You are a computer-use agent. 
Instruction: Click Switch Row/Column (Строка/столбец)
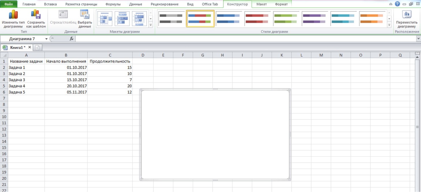(x=63, y=17)
